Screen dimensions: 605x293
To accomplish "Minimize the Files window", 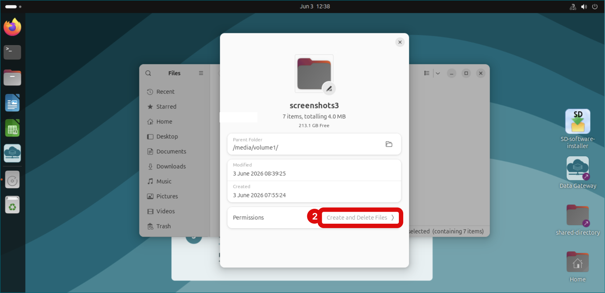I will point(452,73).
